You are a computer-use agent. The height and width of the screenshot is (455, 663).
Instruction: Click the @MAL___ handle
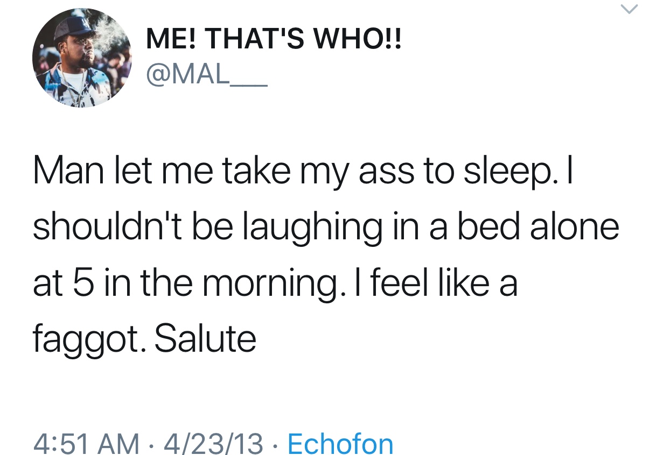click(205, 76)
